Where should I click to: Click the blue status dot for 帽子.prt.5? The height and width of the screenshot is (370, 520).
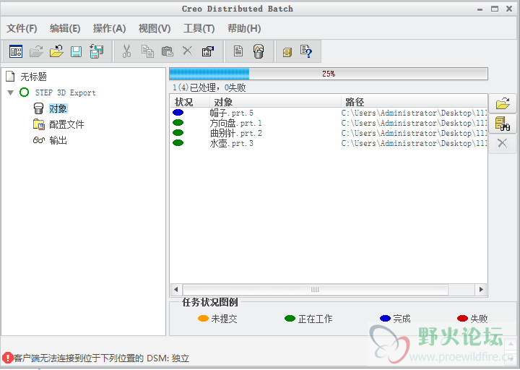[178, 113]
